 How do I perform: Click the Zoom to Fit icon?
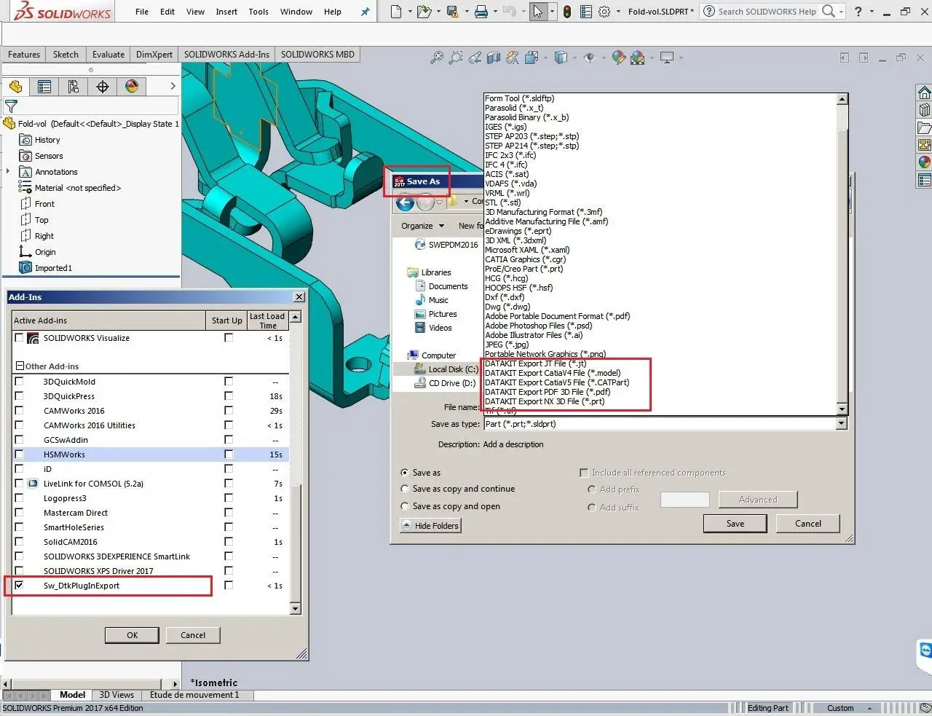coord(436,58)
